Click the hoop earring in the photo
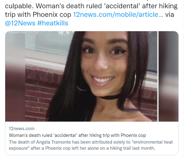Viewport: 184px width, 158px height. pos(134,84)
